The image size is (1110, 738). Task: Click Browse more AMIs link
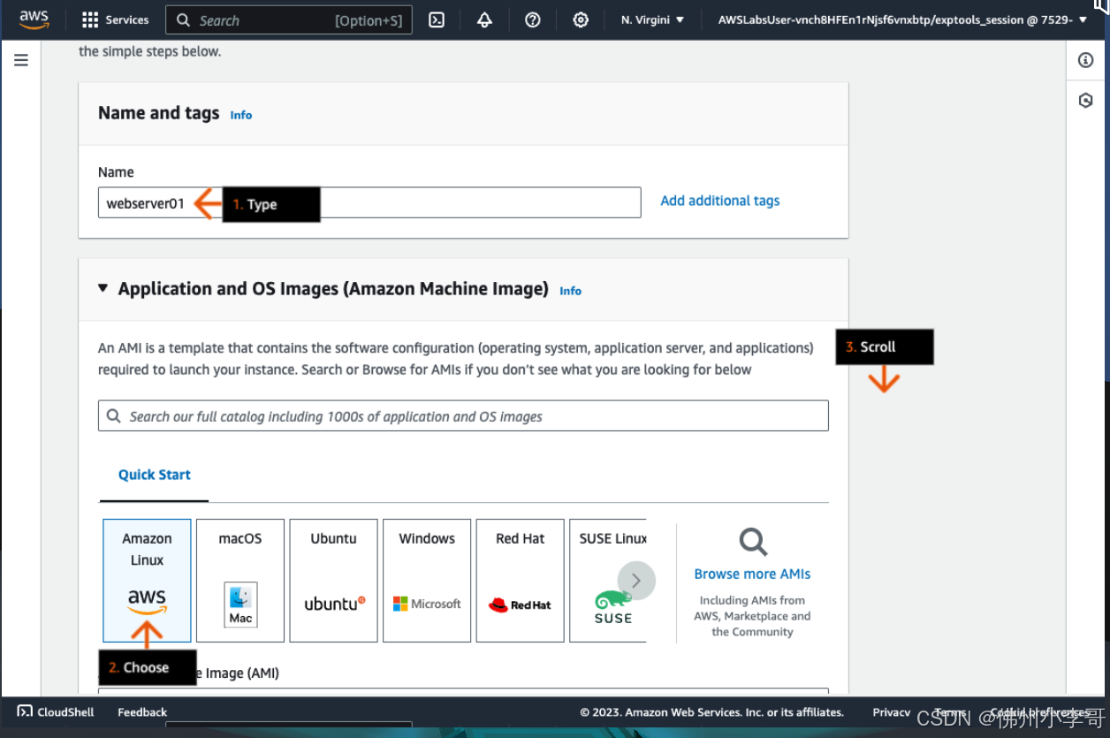(x=752, y=574)
